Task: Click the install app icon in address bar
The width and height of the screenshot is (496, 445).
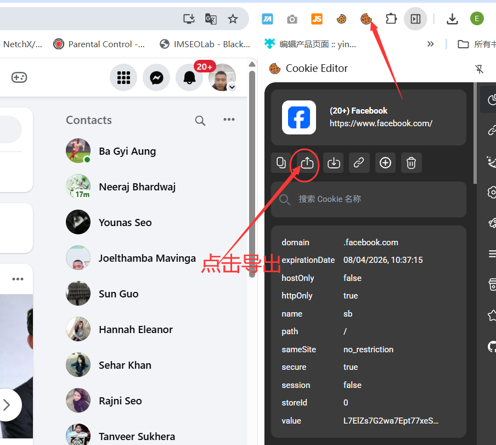Action: point(189,19)
